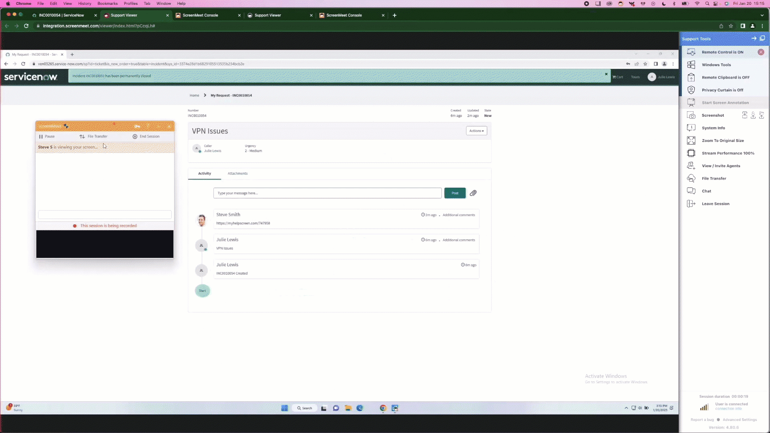Viewport: 770px width, 433px height.
Task: Click the Chat icon
Action: tap(691, 191)
